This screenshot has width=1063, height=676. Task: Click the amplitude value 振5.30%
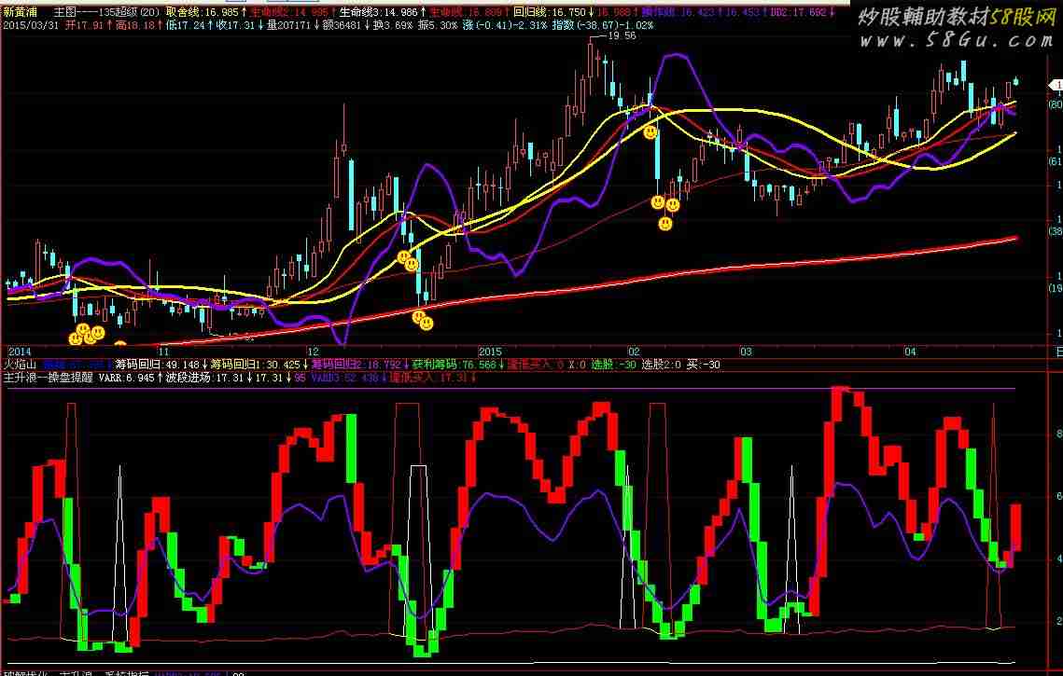(438, 25)
